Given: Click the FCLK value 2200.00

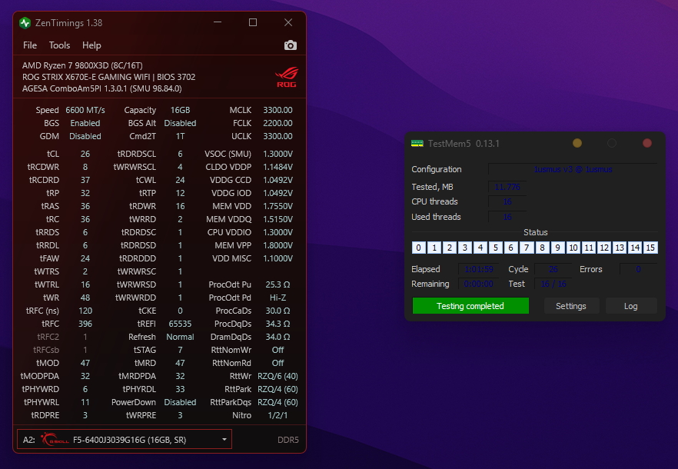Looking at the screenshot, I should click(278, 123).
